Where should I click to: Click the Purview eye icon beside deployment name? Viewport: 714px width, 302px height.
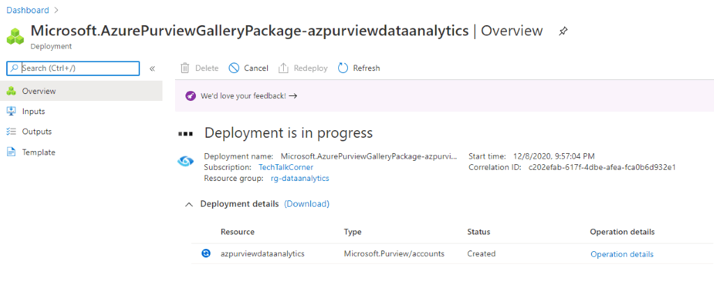tap(185, 161)
